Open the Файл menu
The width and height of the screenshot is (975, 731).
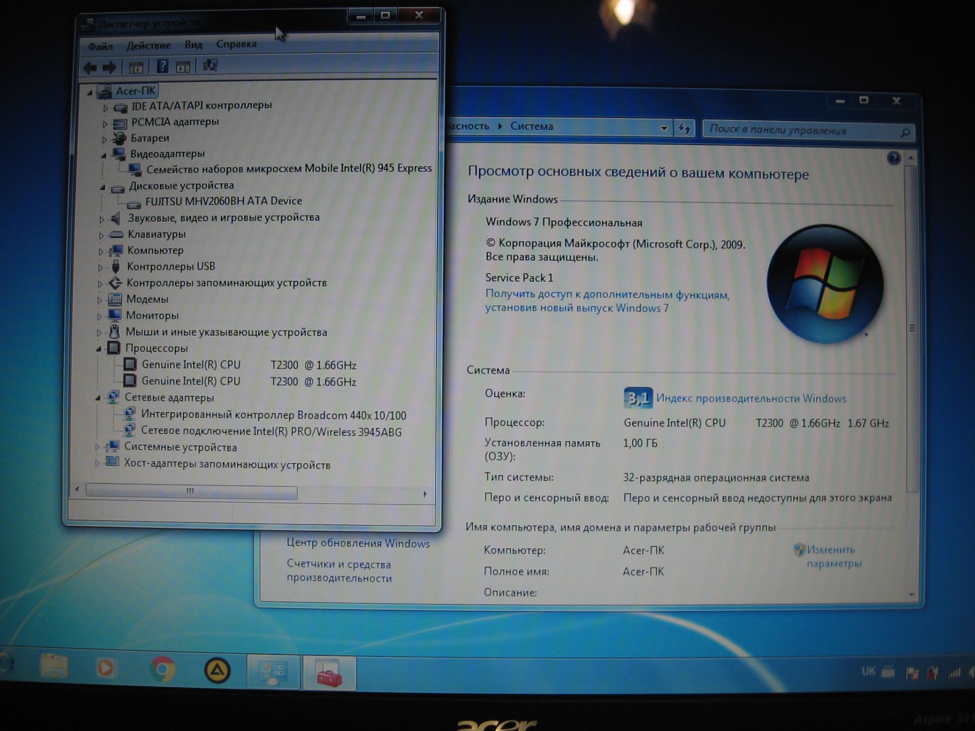(101, 47)
